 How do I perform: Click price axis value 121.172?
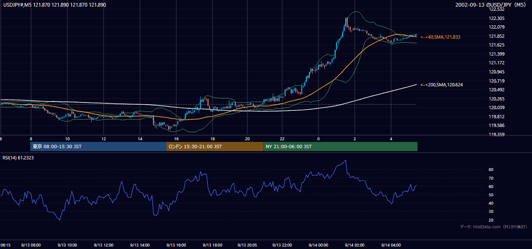pyautogui.click(x=497, y=63)
